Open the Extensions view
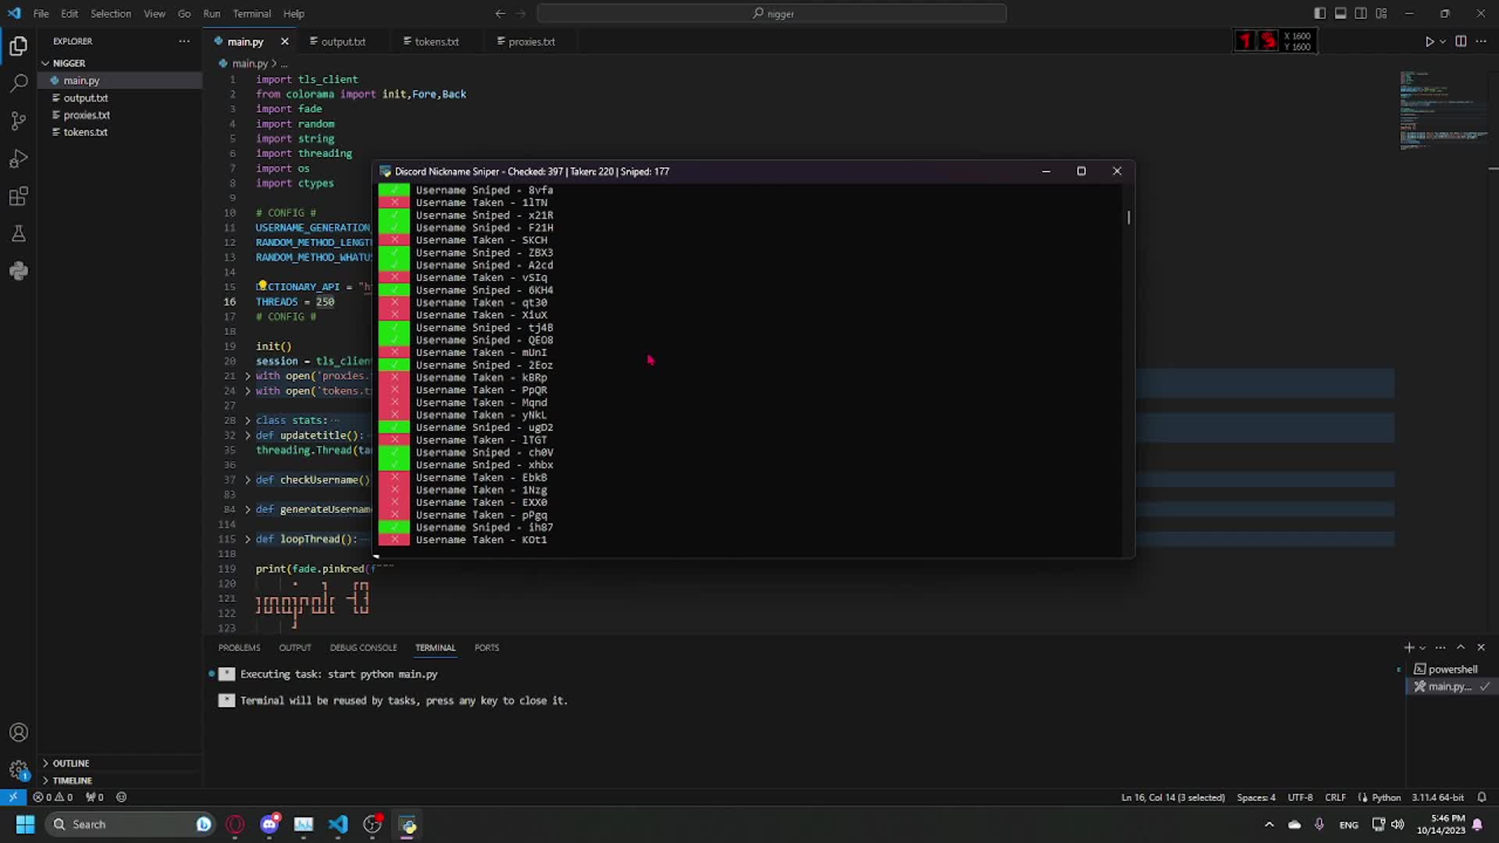This screenshot has height=843, width=1499. (19, 196)
